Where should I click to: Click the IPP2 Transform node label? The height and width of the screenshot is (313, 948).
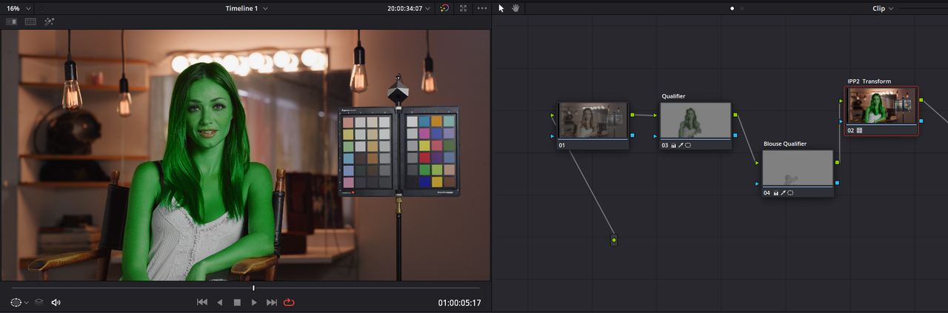click(869, 81)
